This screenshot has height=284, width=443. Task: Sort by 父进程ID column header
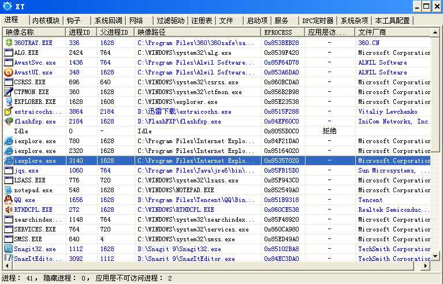116,32
